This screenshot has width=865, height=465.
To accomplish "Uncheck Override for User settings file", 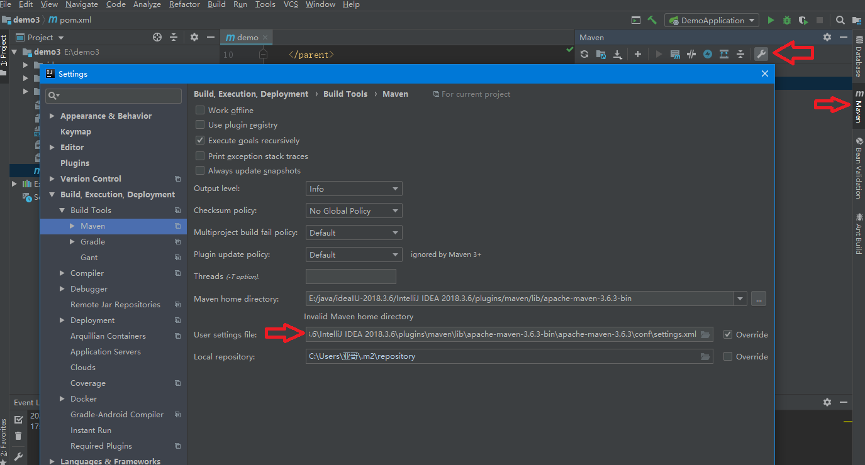I will tap(728, 334).
